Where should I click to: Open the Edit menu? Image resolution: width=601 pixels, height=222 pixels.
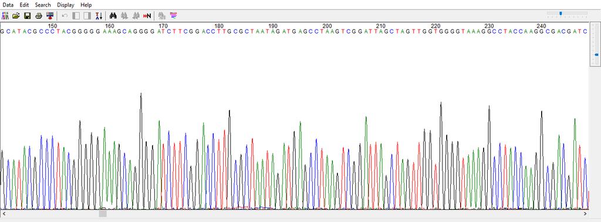[24, 5]
